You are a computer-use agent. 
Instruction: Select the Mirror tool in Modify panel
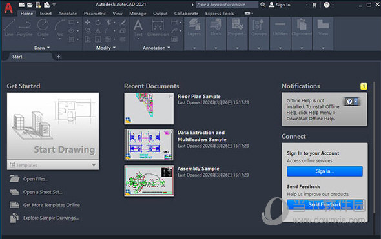pos(98,31)
